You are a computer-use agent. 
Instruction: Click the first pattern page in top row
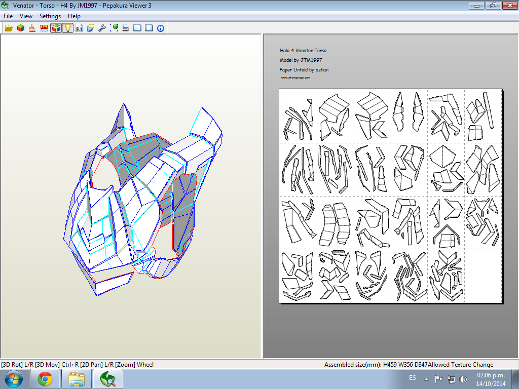coord(298,116)
